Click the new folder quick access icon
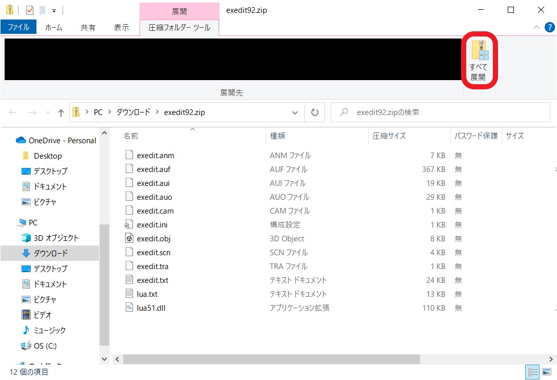Screen dimensions: 557x380 [x=43, y=10]
